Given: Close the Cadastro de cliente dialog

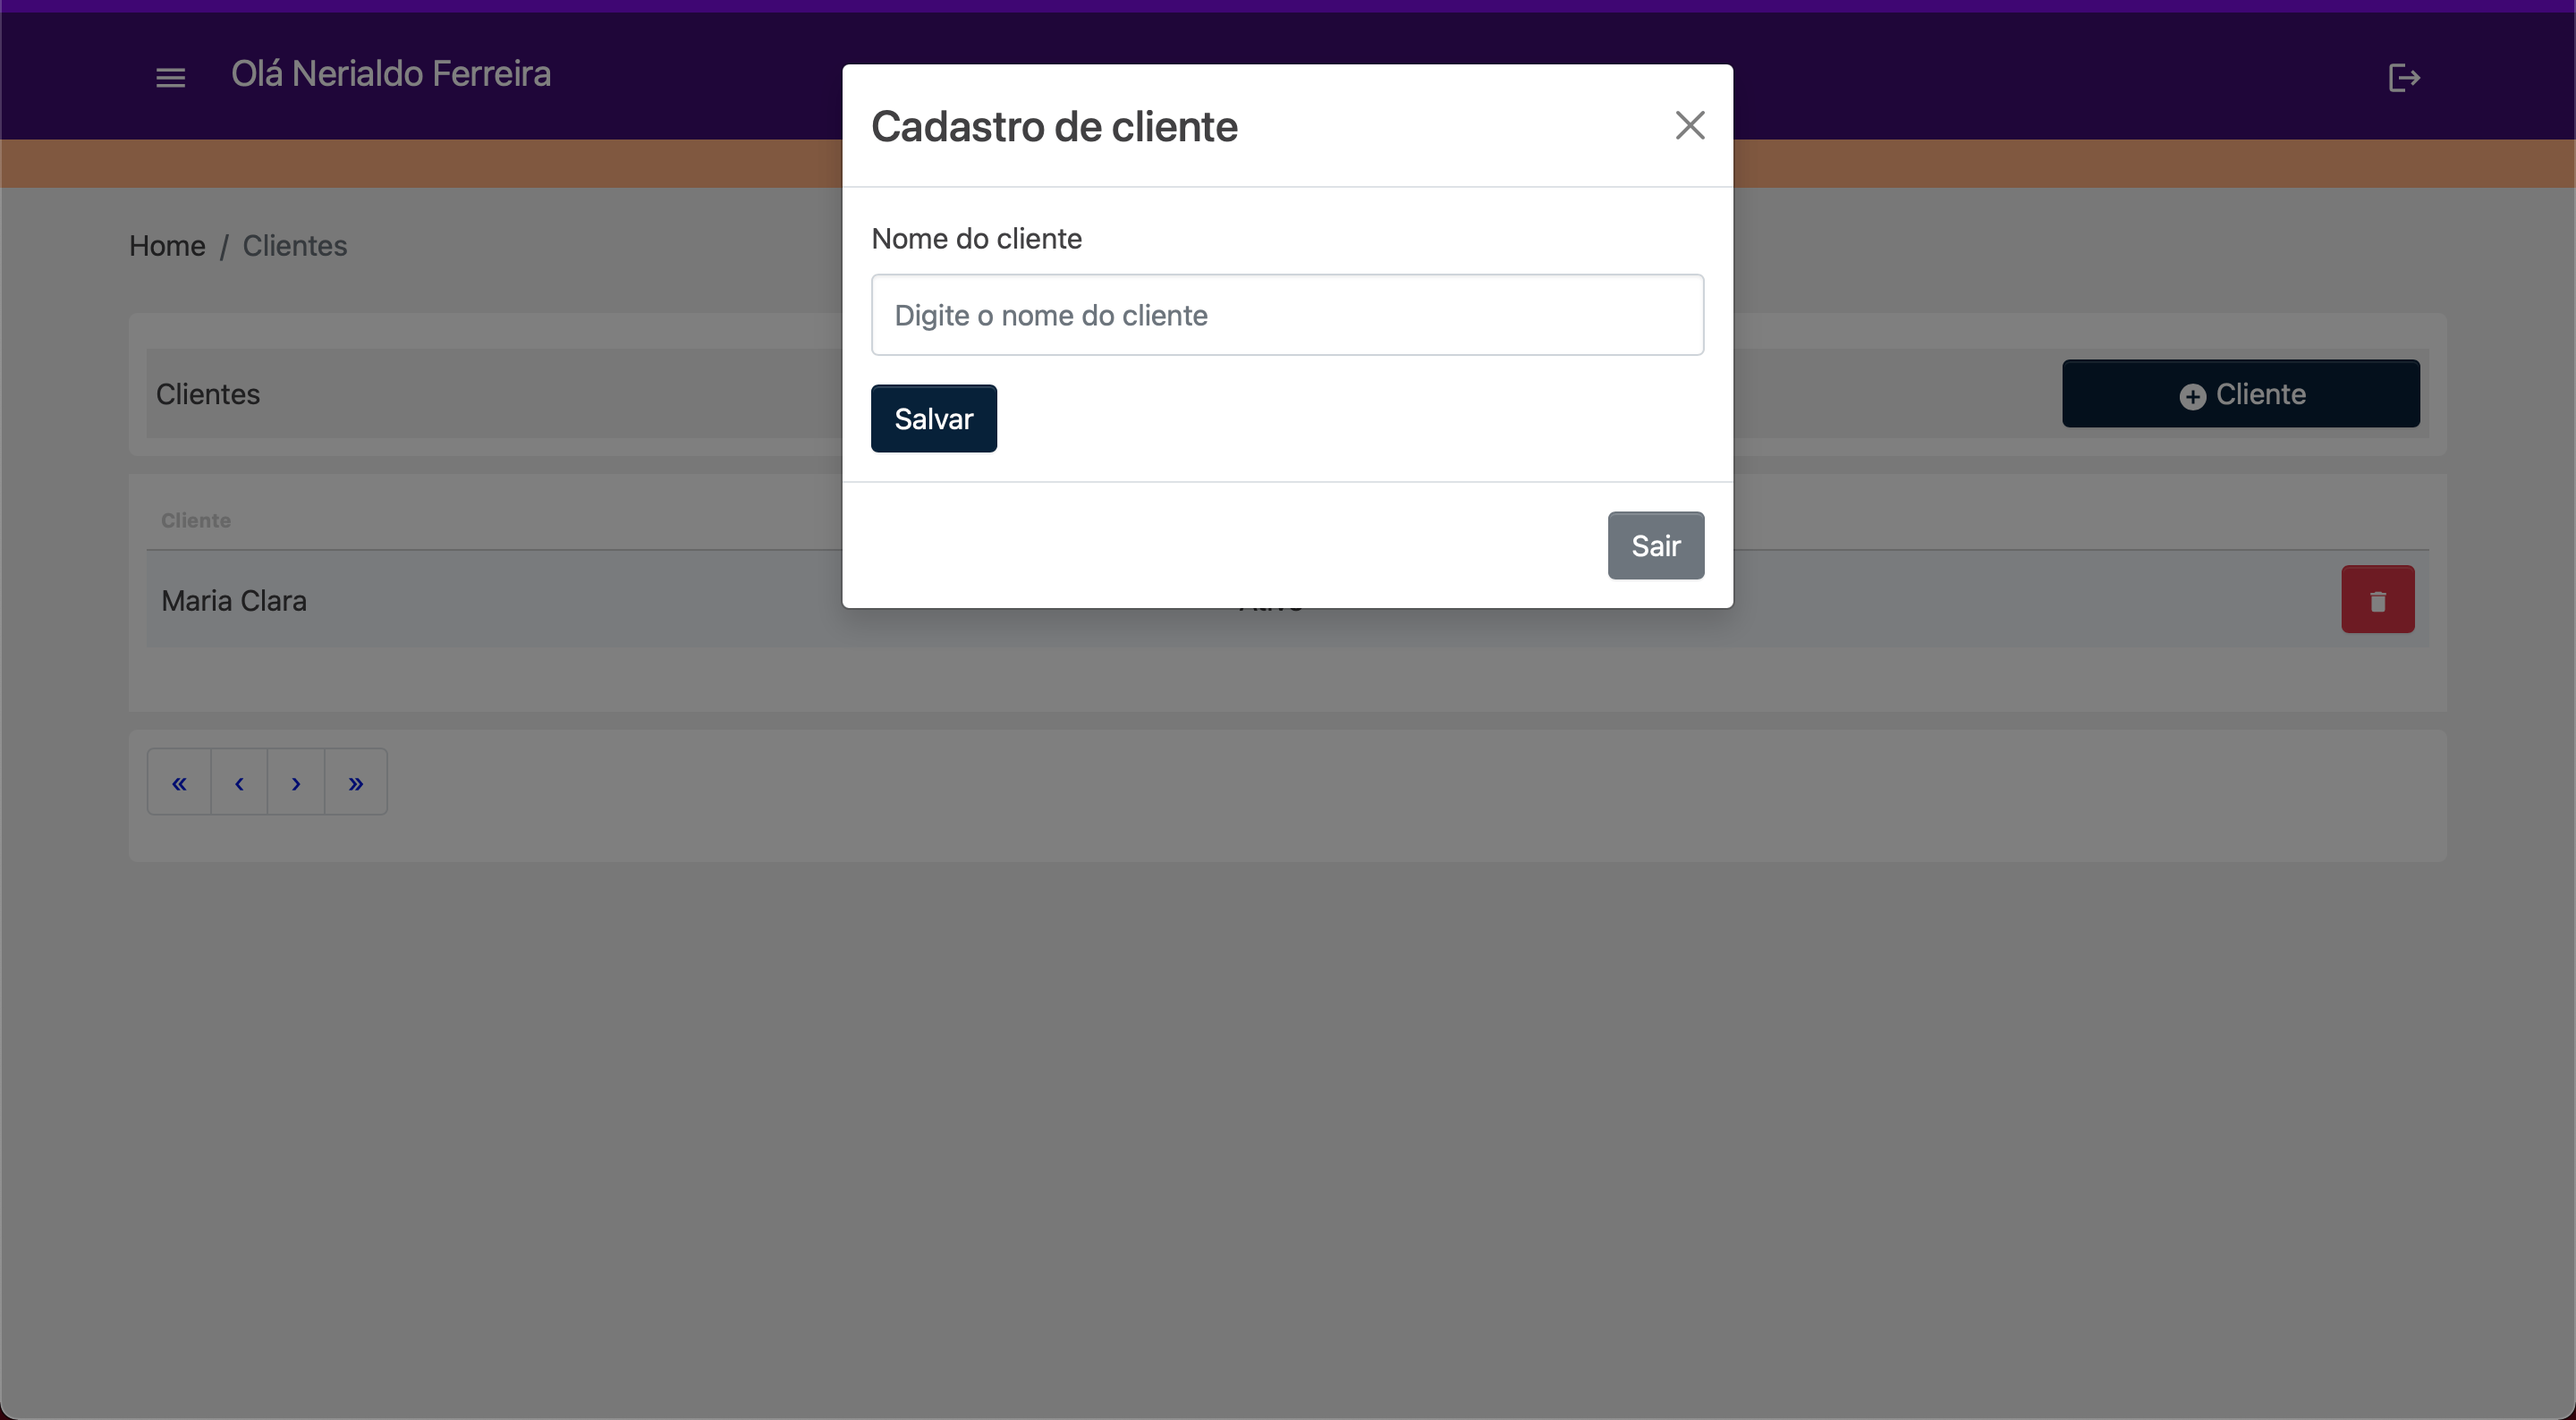Looking at the screenshot, I should click(x=1689, y=125).
